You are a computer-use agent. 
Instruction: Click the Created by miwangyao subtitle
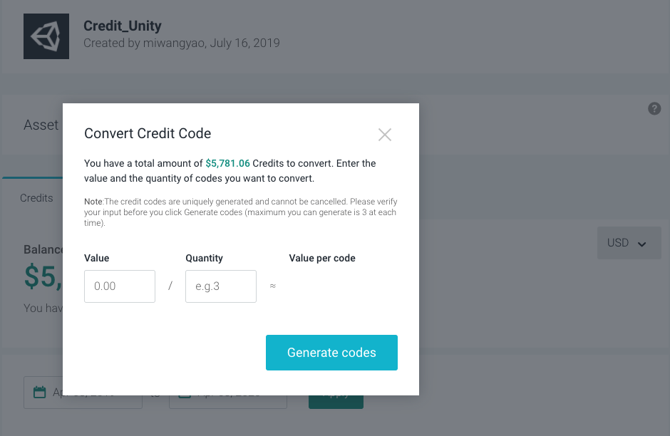point(182,43)
